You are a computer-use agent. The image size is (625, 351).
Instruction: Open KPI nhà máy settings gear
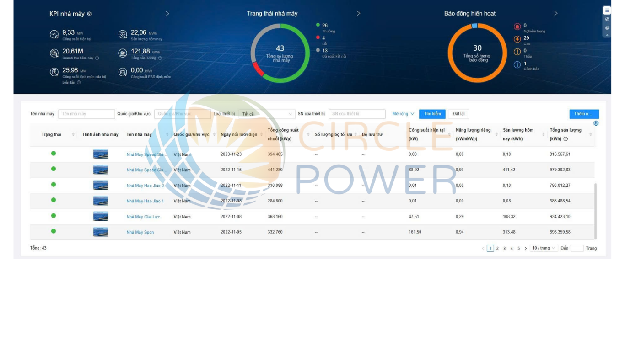pyautogui.click(x=89, y=14)
